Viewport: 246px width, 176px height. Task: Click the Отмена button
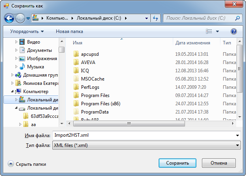[x=218, y=163]
